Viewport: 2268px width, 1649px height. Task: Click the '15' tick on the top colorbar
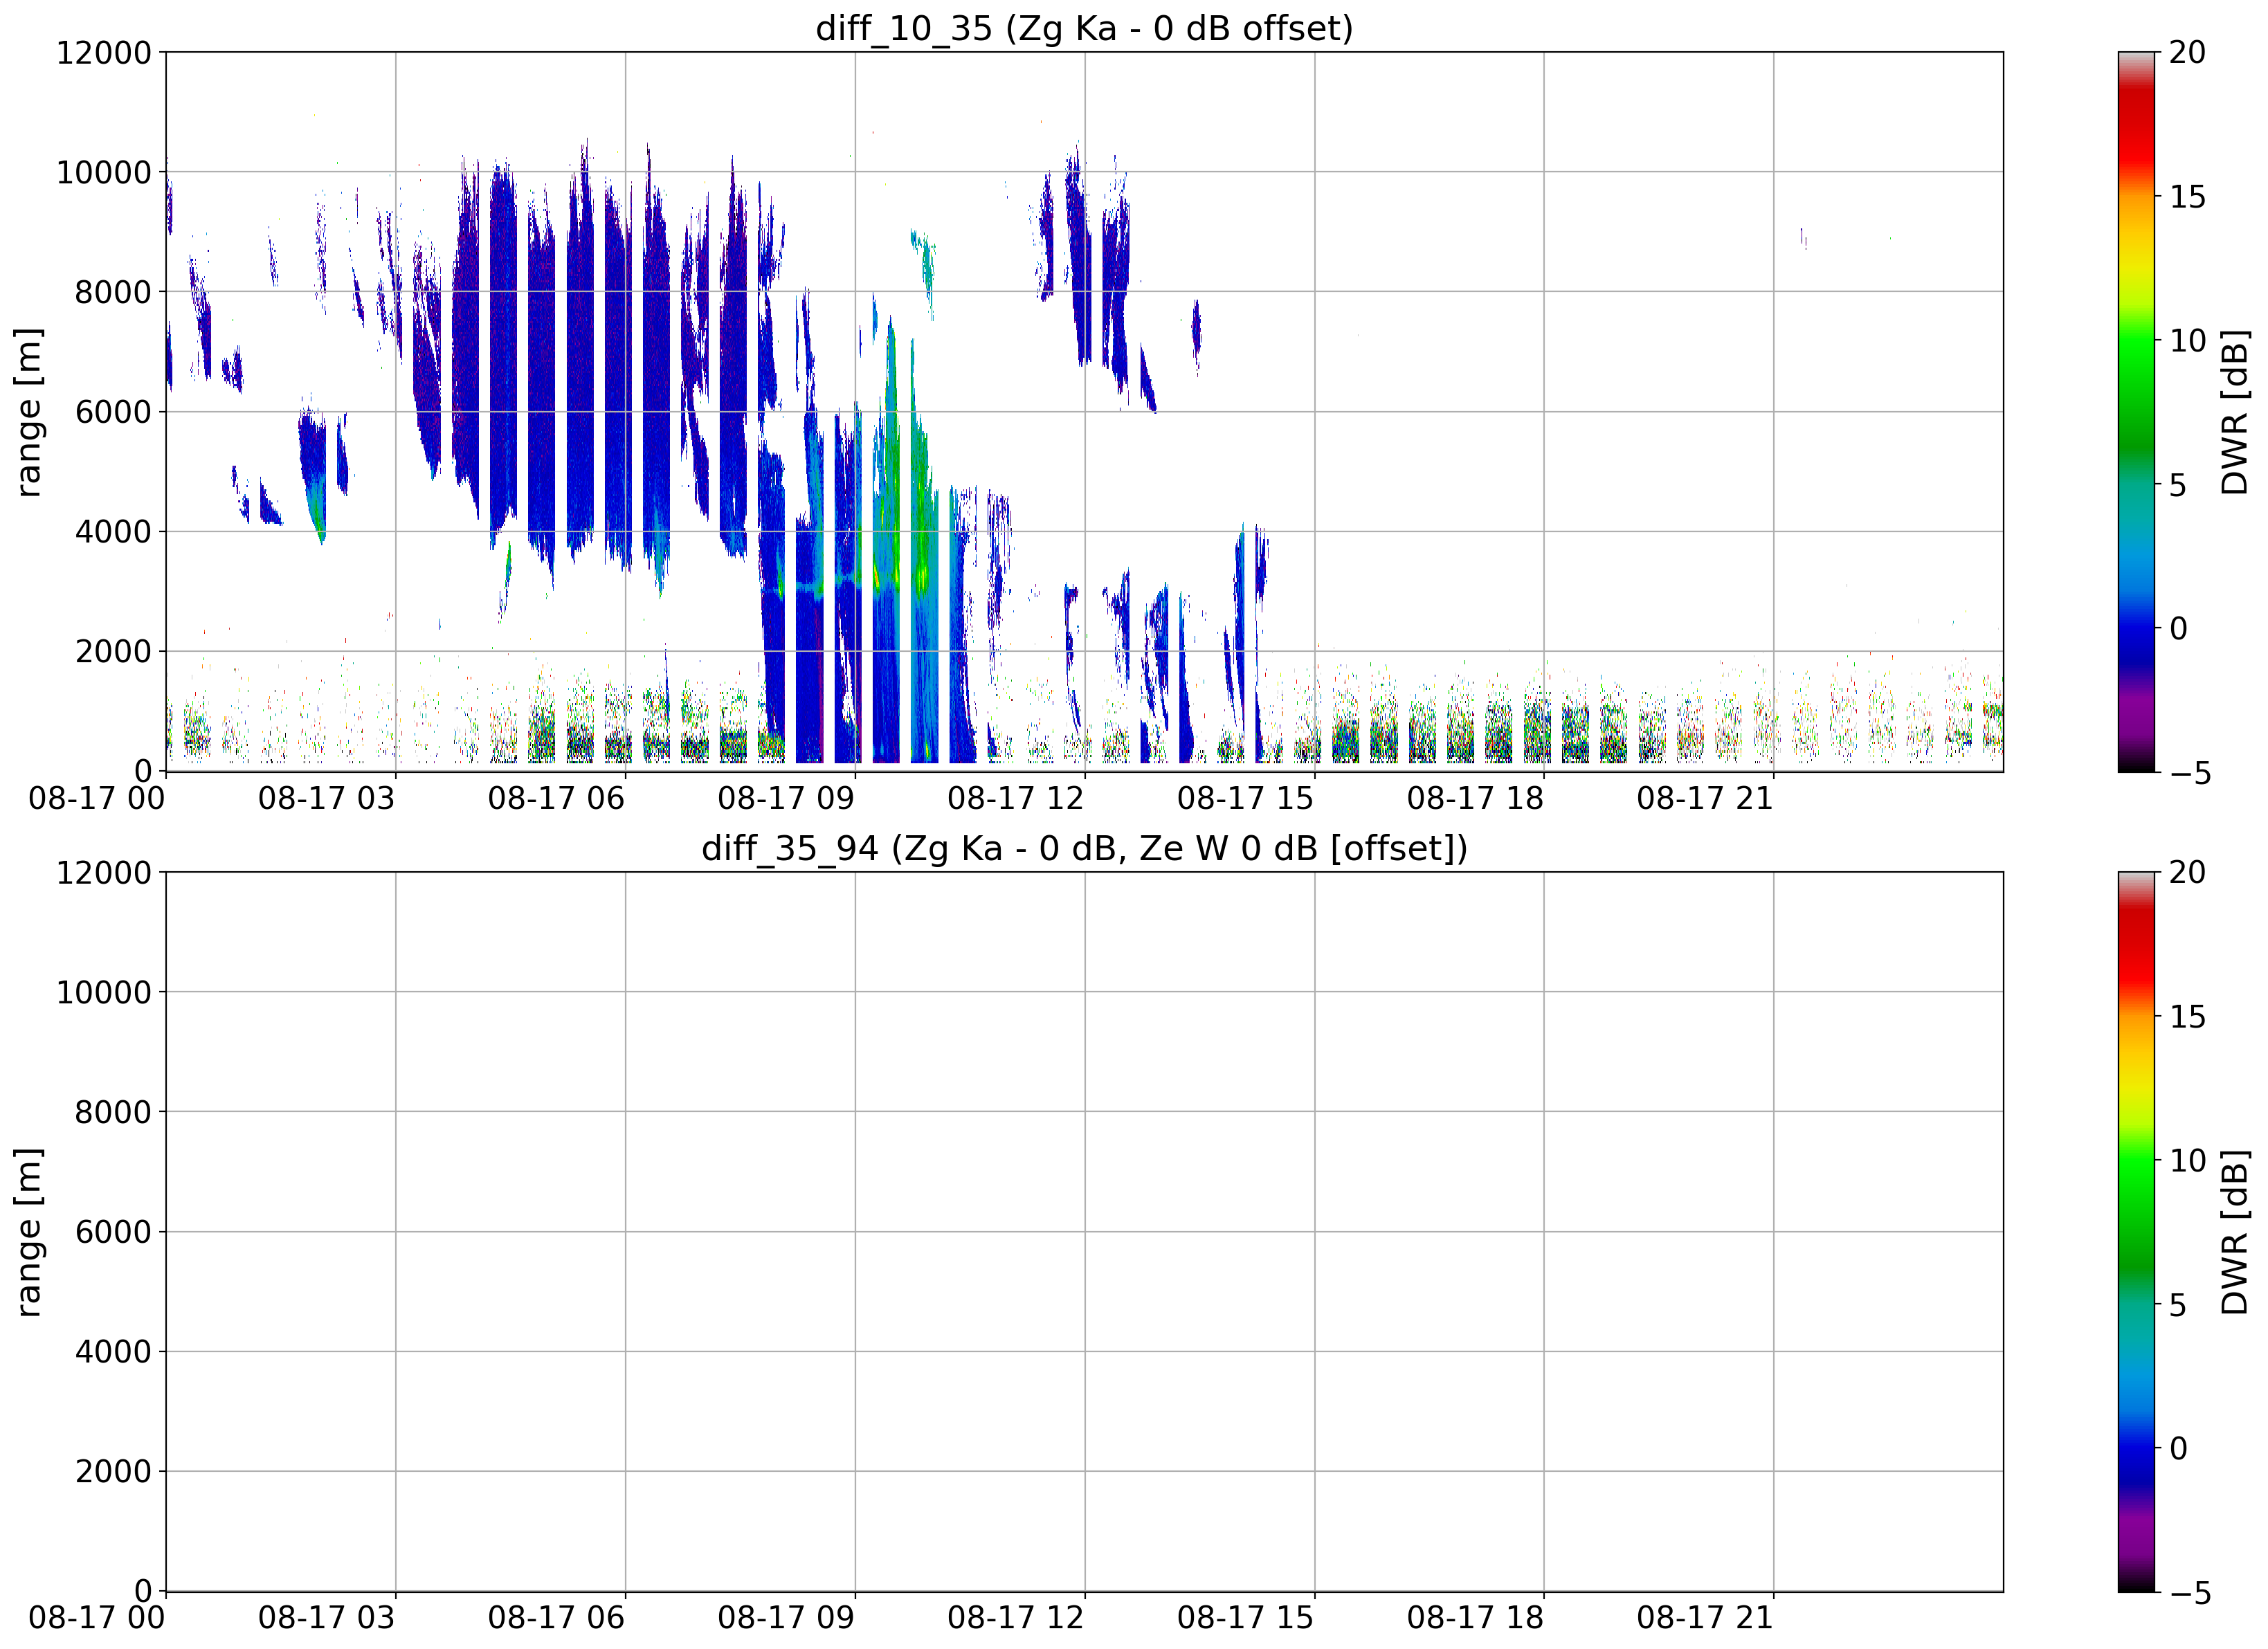[2187, 197]
